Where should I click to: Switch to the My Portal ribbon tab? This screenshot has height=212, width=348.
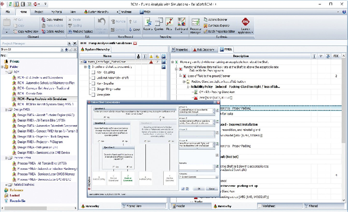(x=57, y=12)
